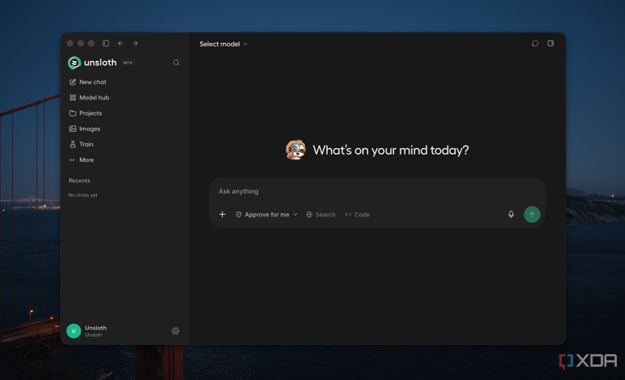Open the Projects section
The image size is (625, 380).
click(x=85, y=113)
